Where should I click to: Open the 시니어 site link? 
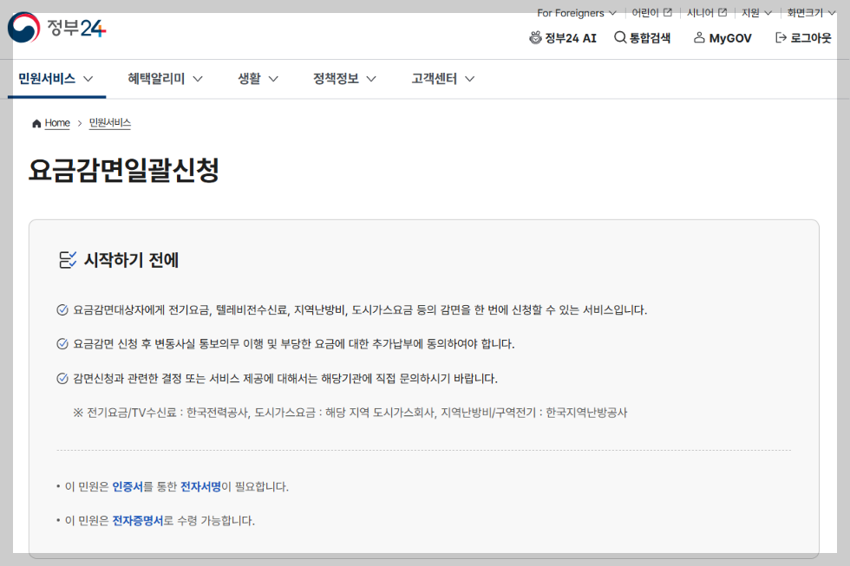pos(701,12)
